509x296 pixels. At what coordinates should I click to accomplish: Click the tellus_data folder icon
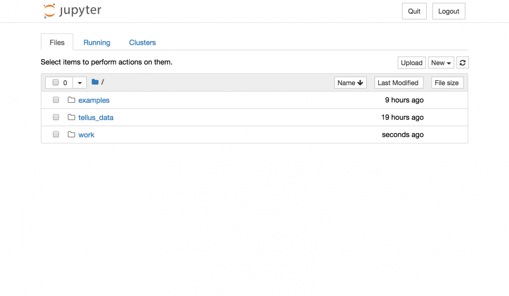[x=71, y=117]
